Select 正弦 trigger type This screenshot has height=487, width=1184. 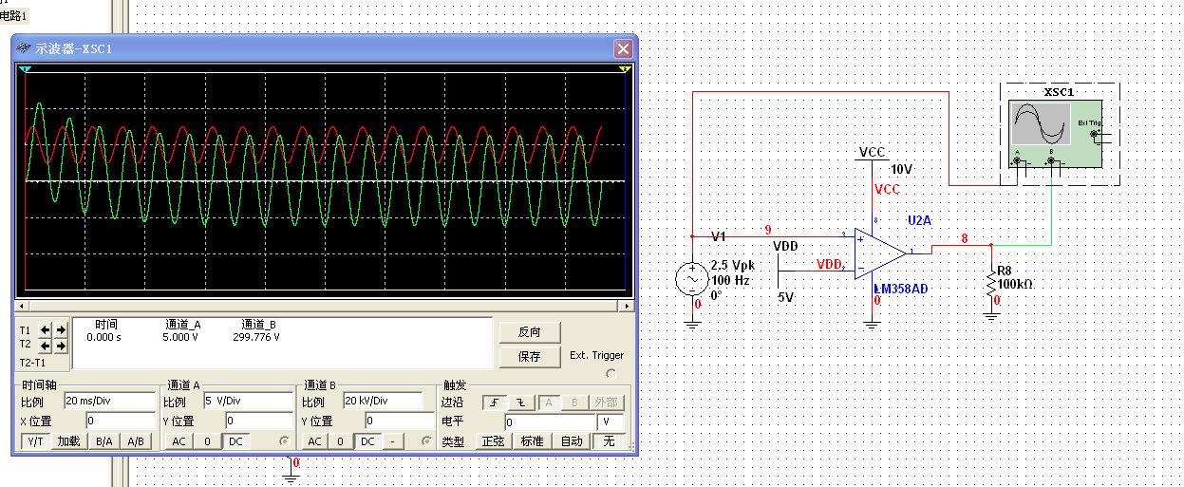[x=493, y=441]
